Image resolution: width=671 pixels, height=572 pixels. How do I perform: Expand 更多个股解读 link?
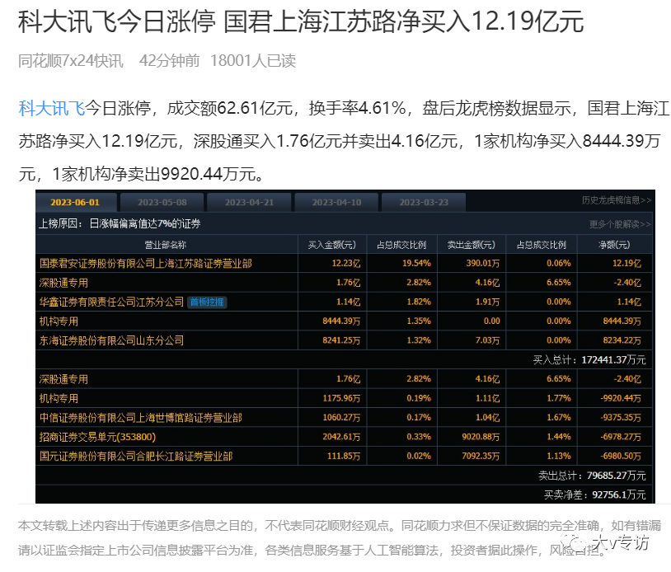click(620, 224)
